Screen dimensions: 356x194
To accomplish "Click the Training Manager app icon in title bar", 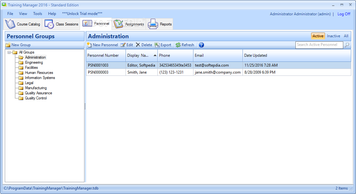I will coord(4,5).
